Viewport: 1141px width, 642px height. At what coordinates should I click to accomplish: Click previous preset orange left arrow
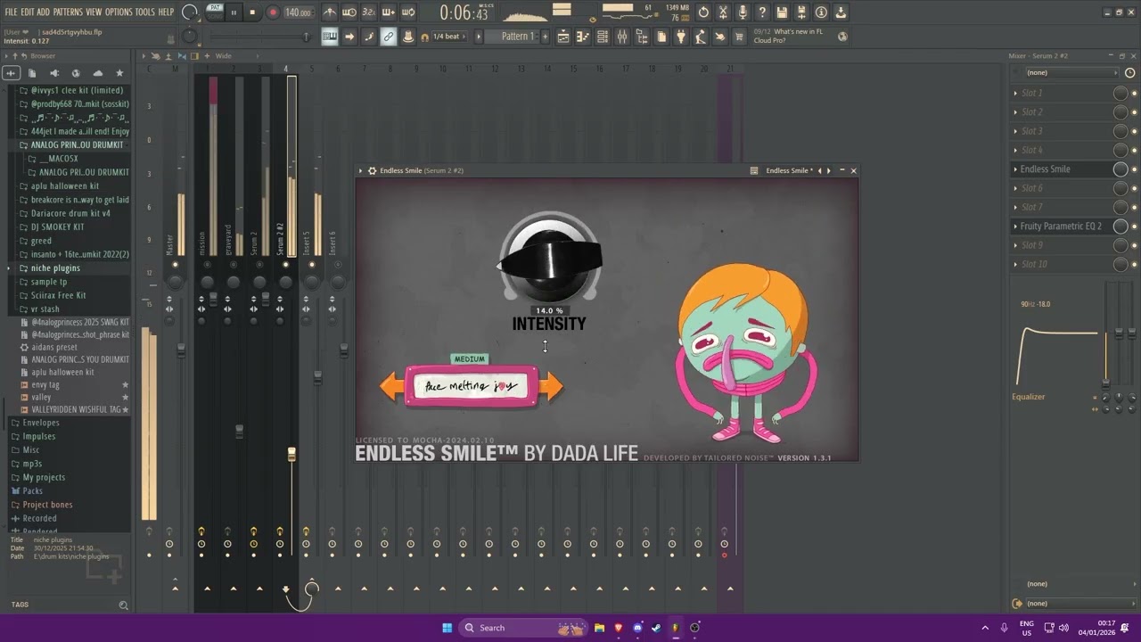point(392,386)
